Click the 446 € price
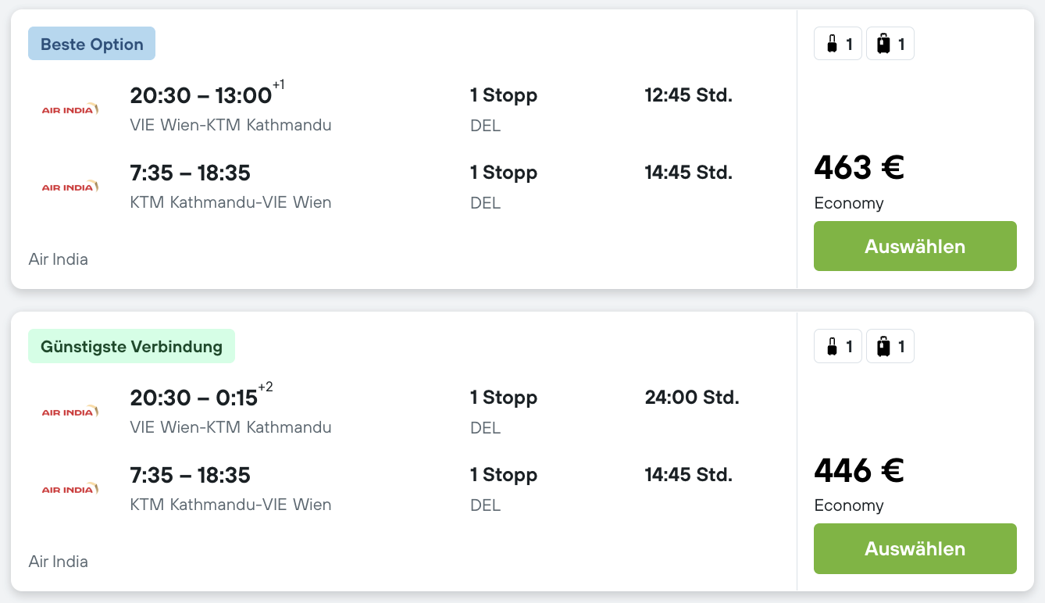The image size is (1045, 603). (x=858, y=469)
